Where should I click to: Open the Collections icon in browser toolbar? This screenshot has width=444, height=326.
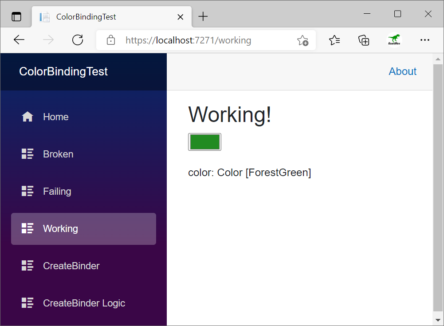point(364,39)
